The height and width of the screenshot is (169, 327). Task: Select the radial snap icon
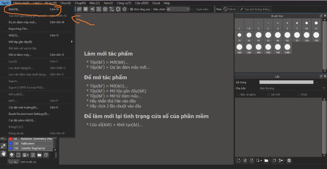(x=99, y=9)
